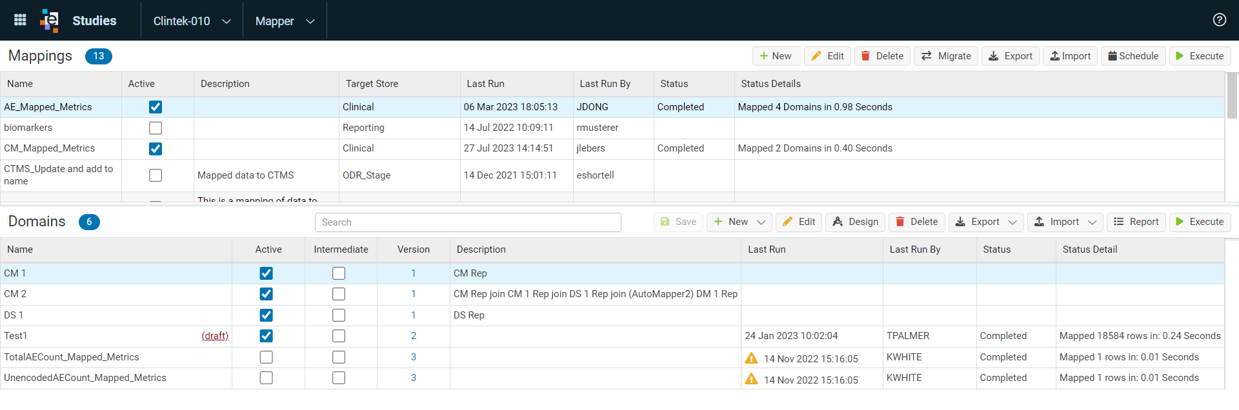Viewport: 1239px width, 410px height.
Task: Uncheck Active for CM_Mapped_Metrics mapping
Action: click(156, 149)
